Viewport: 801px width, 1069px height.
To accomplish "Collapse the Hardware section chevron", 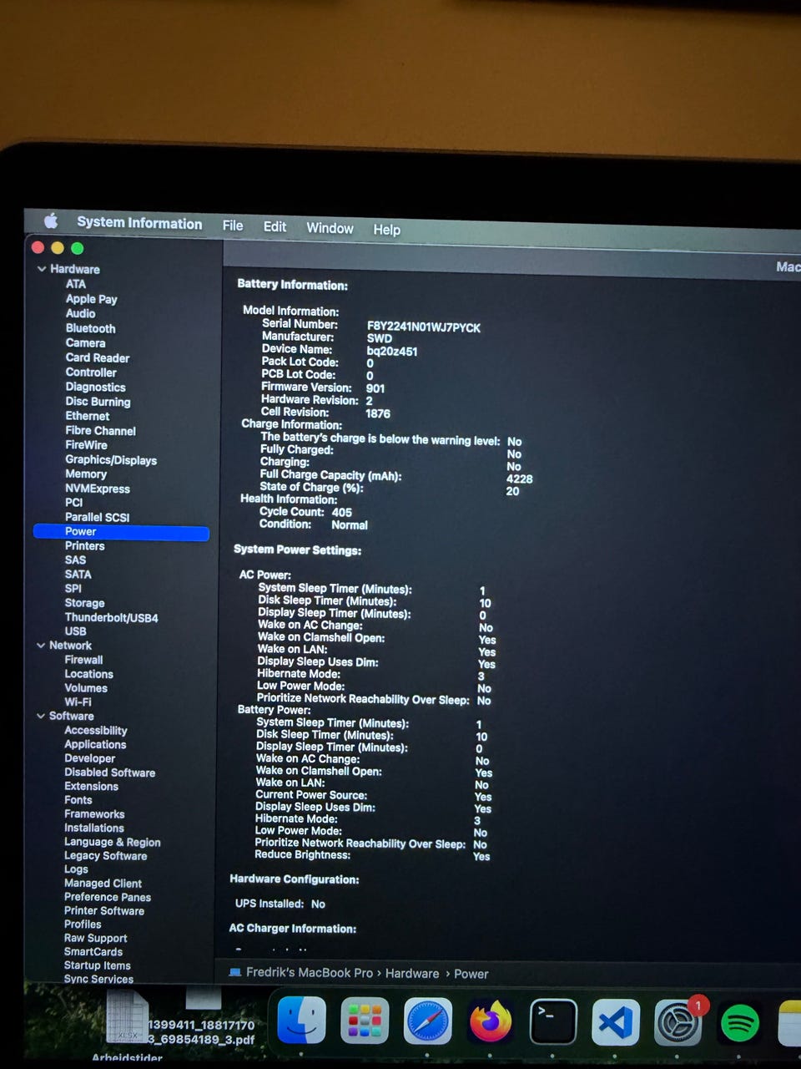I will tap(42, 269).
